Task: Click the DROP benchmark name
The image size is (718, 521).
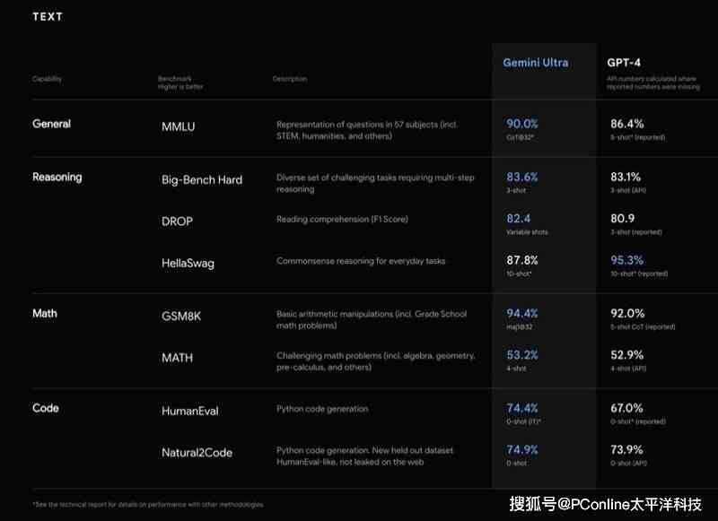Action: pos(177,221)
